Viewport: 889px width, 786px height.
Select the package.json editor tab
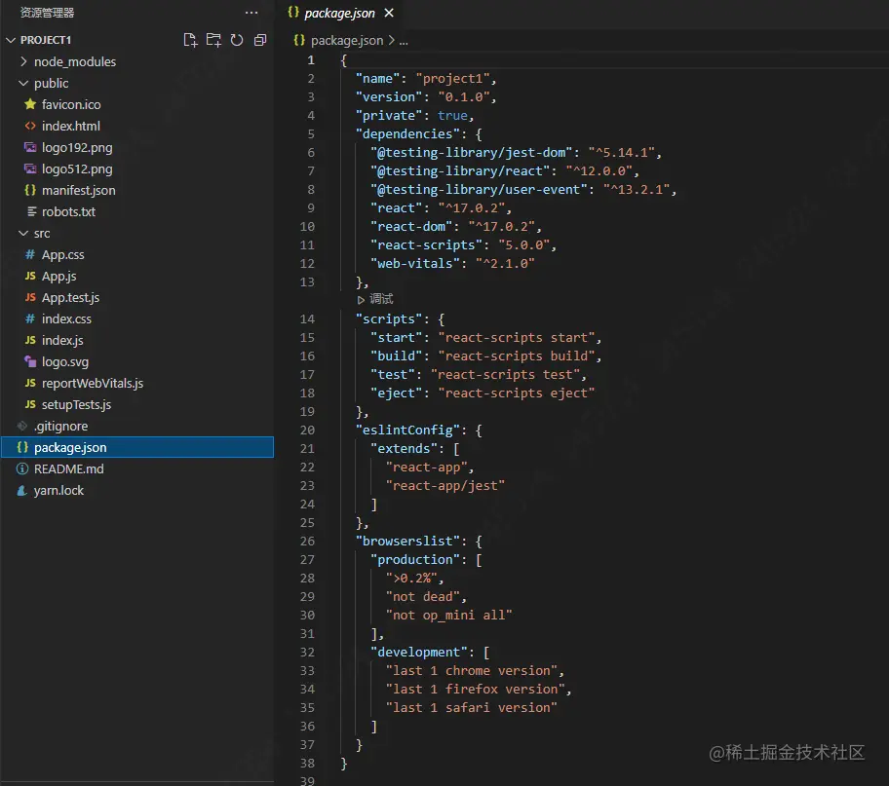point(339,13)
